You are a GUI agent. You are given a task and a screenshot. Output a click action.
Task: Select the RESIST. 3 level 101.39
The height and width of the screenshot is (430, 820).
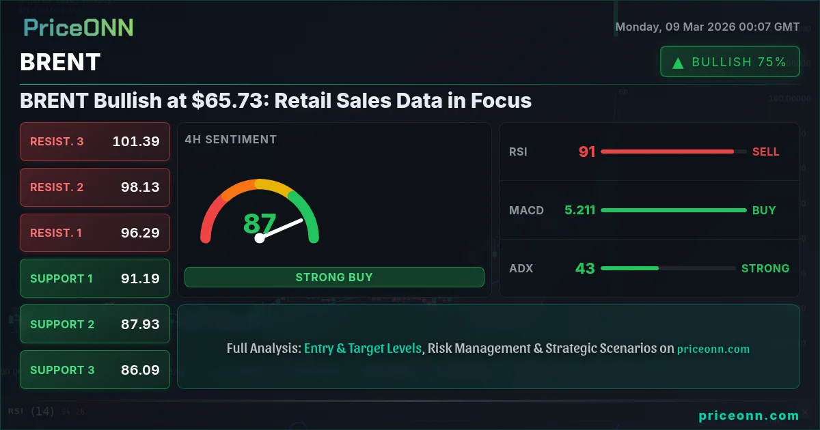pyautogui.click(x=95, y=141)
